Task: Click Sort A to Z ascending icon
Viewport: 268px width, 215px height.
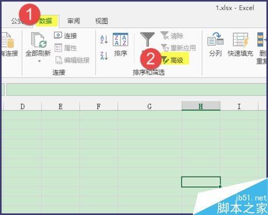Action: click(104, 39)
